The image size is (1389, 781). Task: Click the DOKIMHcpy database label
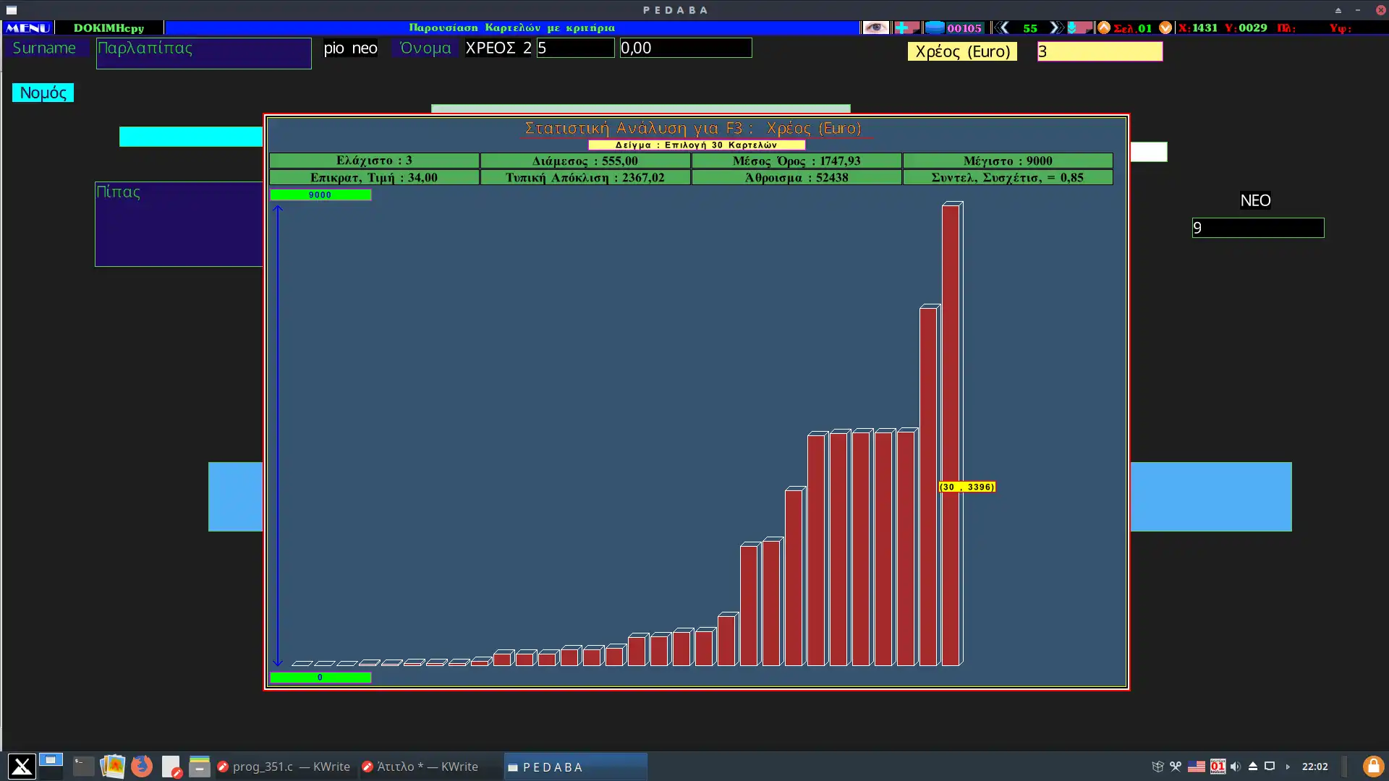click(109, 27)
